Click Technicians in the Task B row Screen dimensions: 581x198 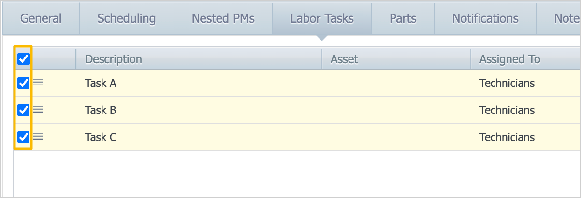tap(507, 110)
